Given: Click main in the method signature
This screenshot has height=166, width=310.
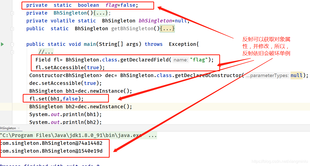Looking at the screenshot, I should (x=90, y=44).
